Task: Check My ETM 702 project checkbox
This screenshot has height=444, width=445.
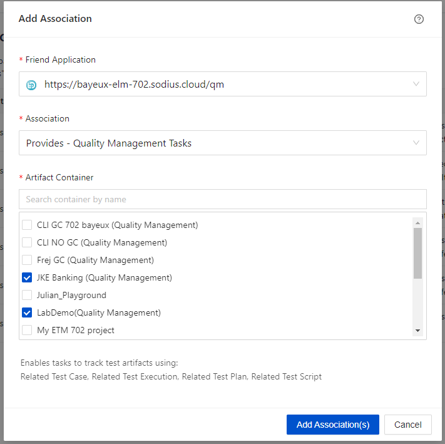Action: [27, 330]
